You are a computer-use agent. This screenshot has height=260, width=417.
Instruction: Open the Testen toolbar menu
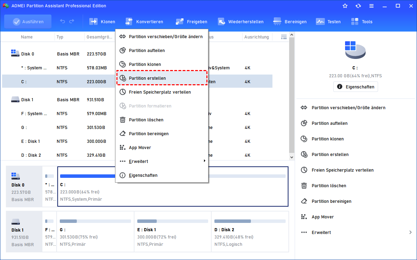(x=328, y=21)
